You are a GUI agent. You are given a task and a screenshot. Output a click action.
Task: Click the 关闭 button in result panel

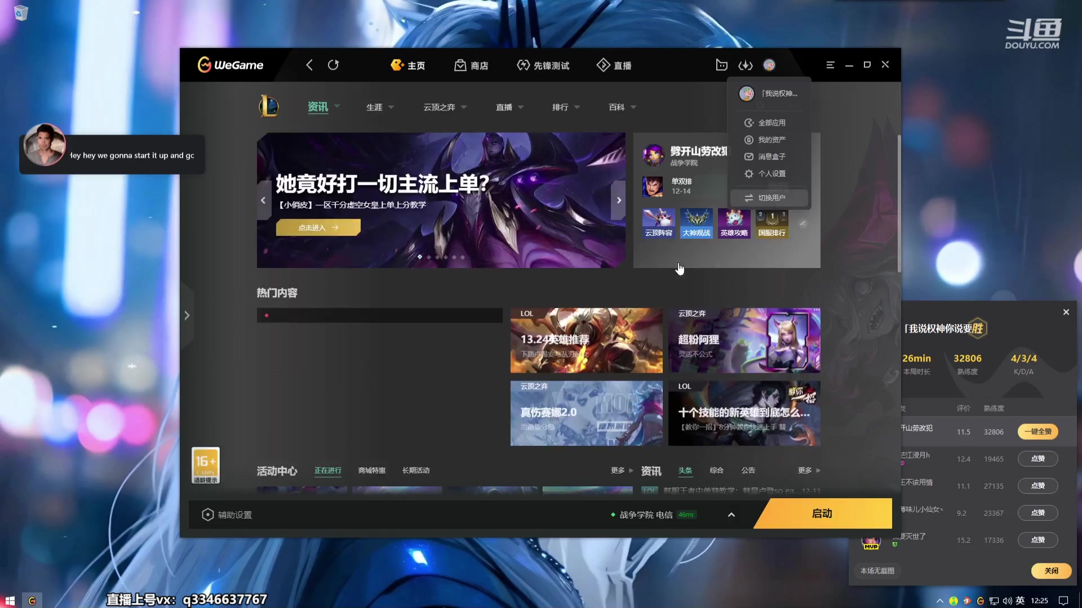(1052, 571)
